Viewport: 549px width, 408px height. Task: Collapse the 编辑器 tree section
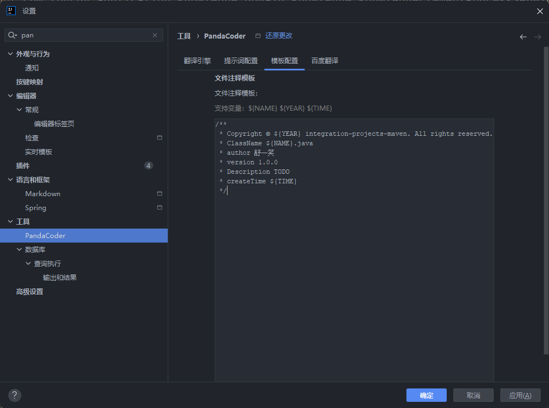(x=10, y=96)
